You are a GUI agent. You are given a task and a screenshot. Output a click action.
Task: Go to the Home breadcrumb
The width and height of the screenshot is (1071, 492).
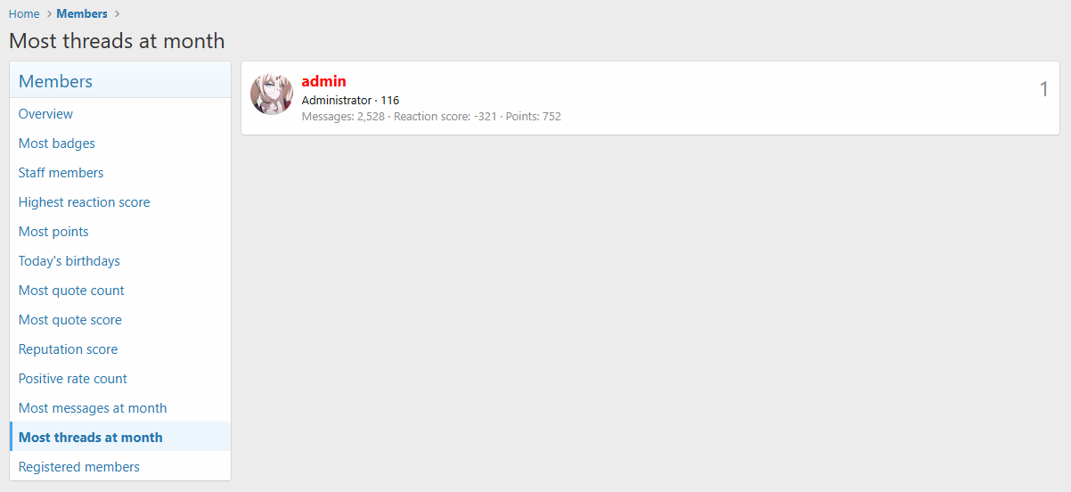[x=24, y=13]
